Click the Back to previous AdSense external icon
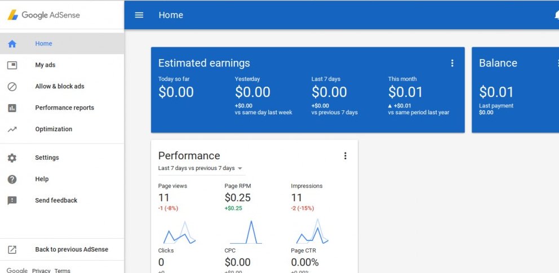This screenshot has height=273, width=559. coord(12,249)
